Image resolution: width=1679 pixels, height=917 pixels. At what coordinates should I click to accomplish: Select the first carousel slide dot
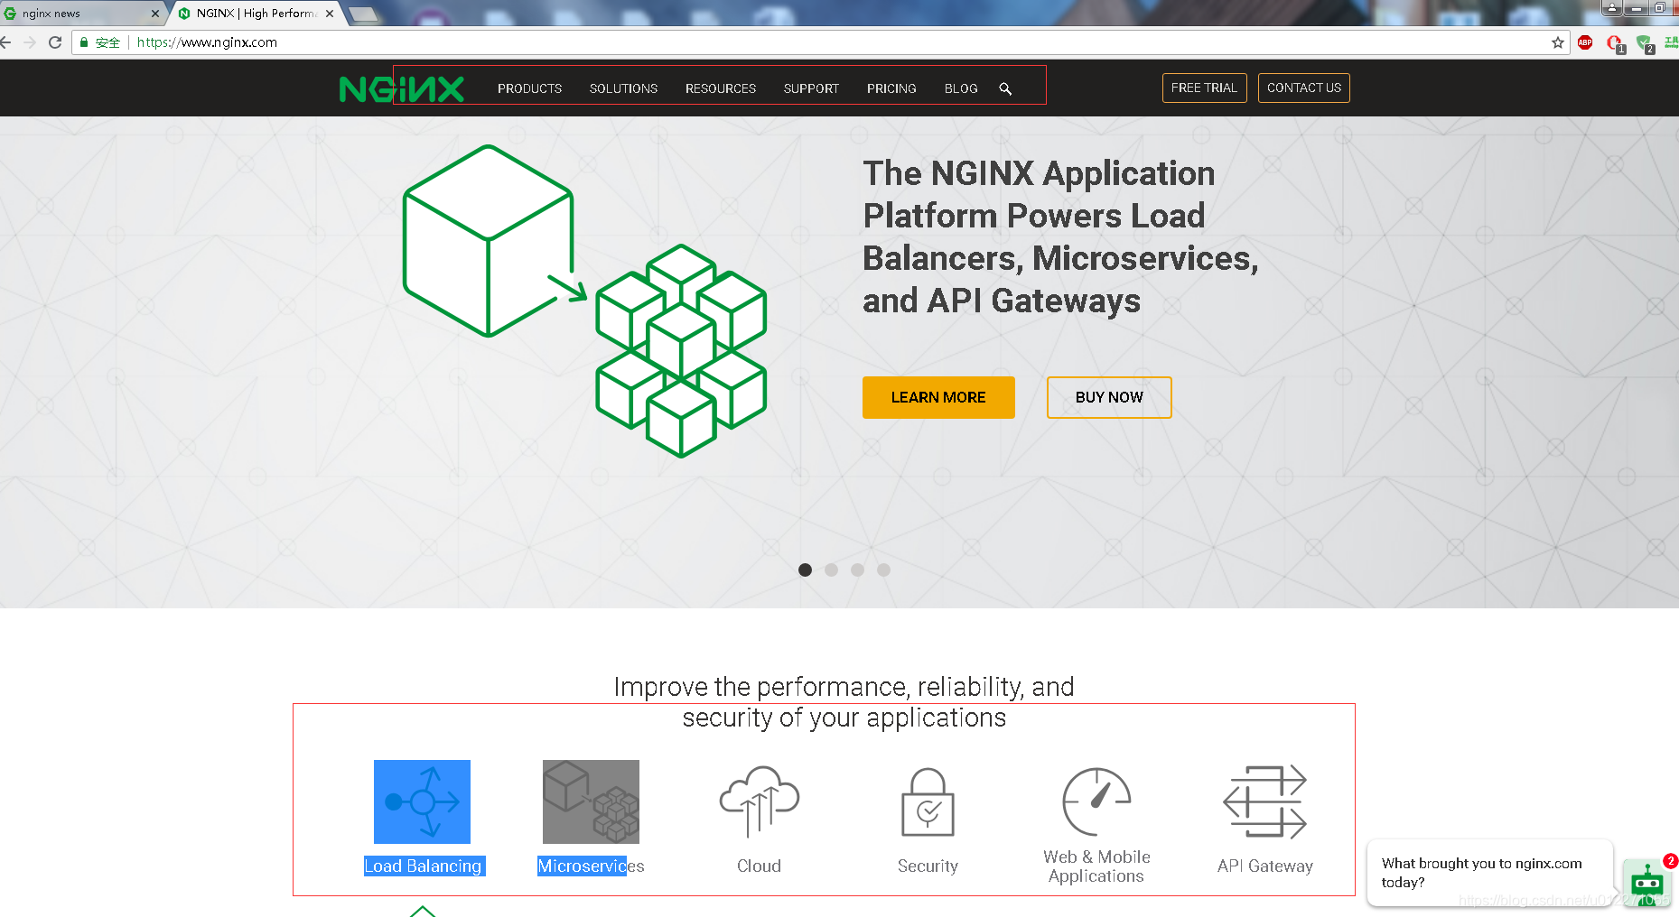click(x=805, y=570)
